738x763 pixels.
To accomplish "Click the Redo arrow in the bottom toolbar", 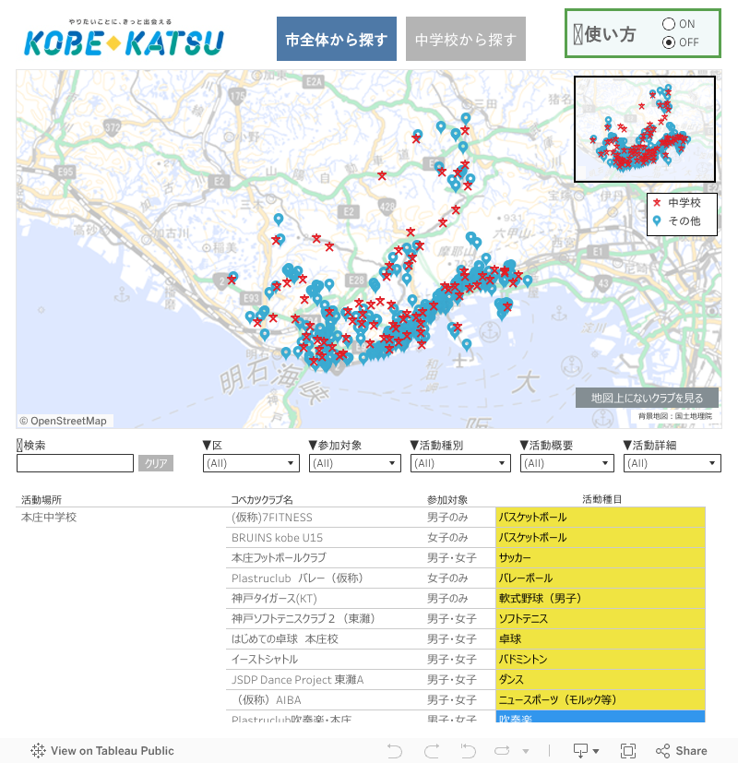I will click(431, 751).
